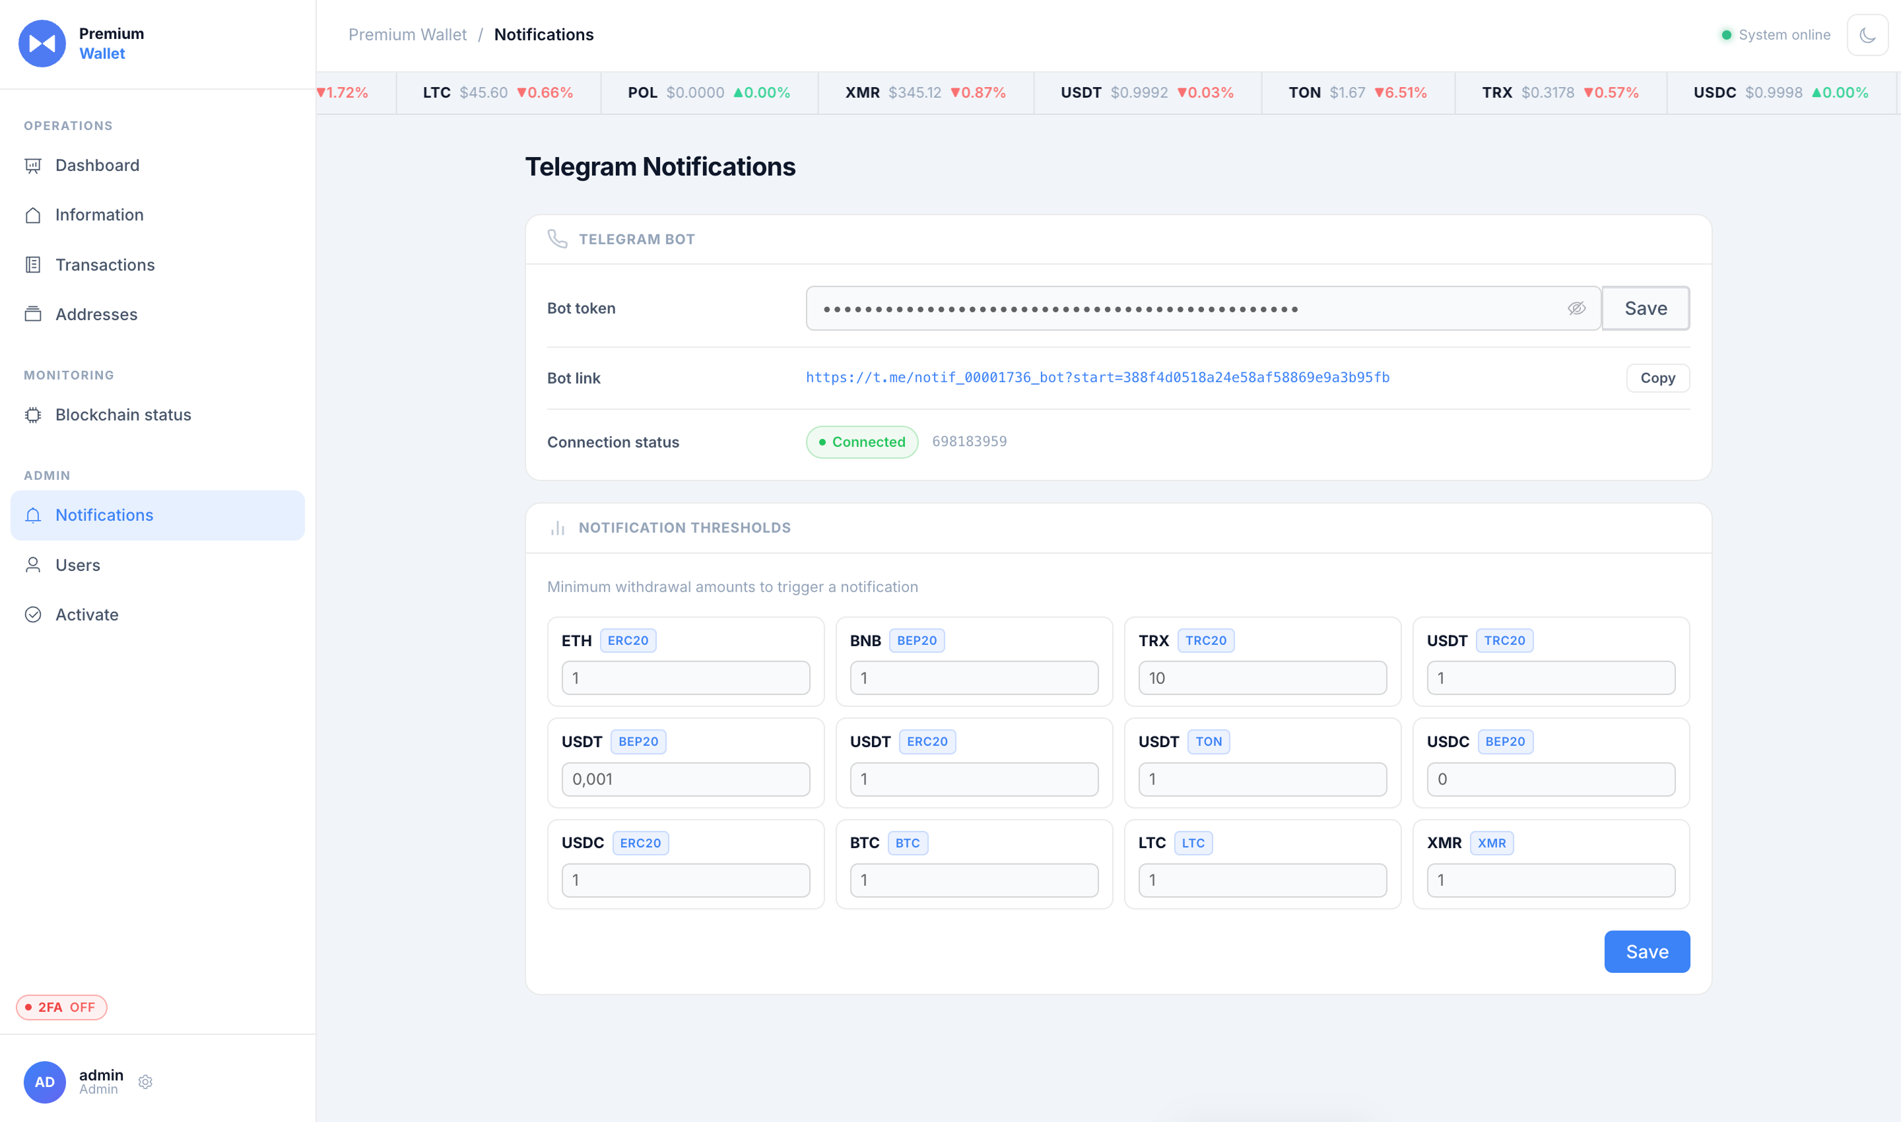Open Blockchain status chip icon
Image resolution: width=1901 pixels, height=1122 pixels.
(32, 415)
